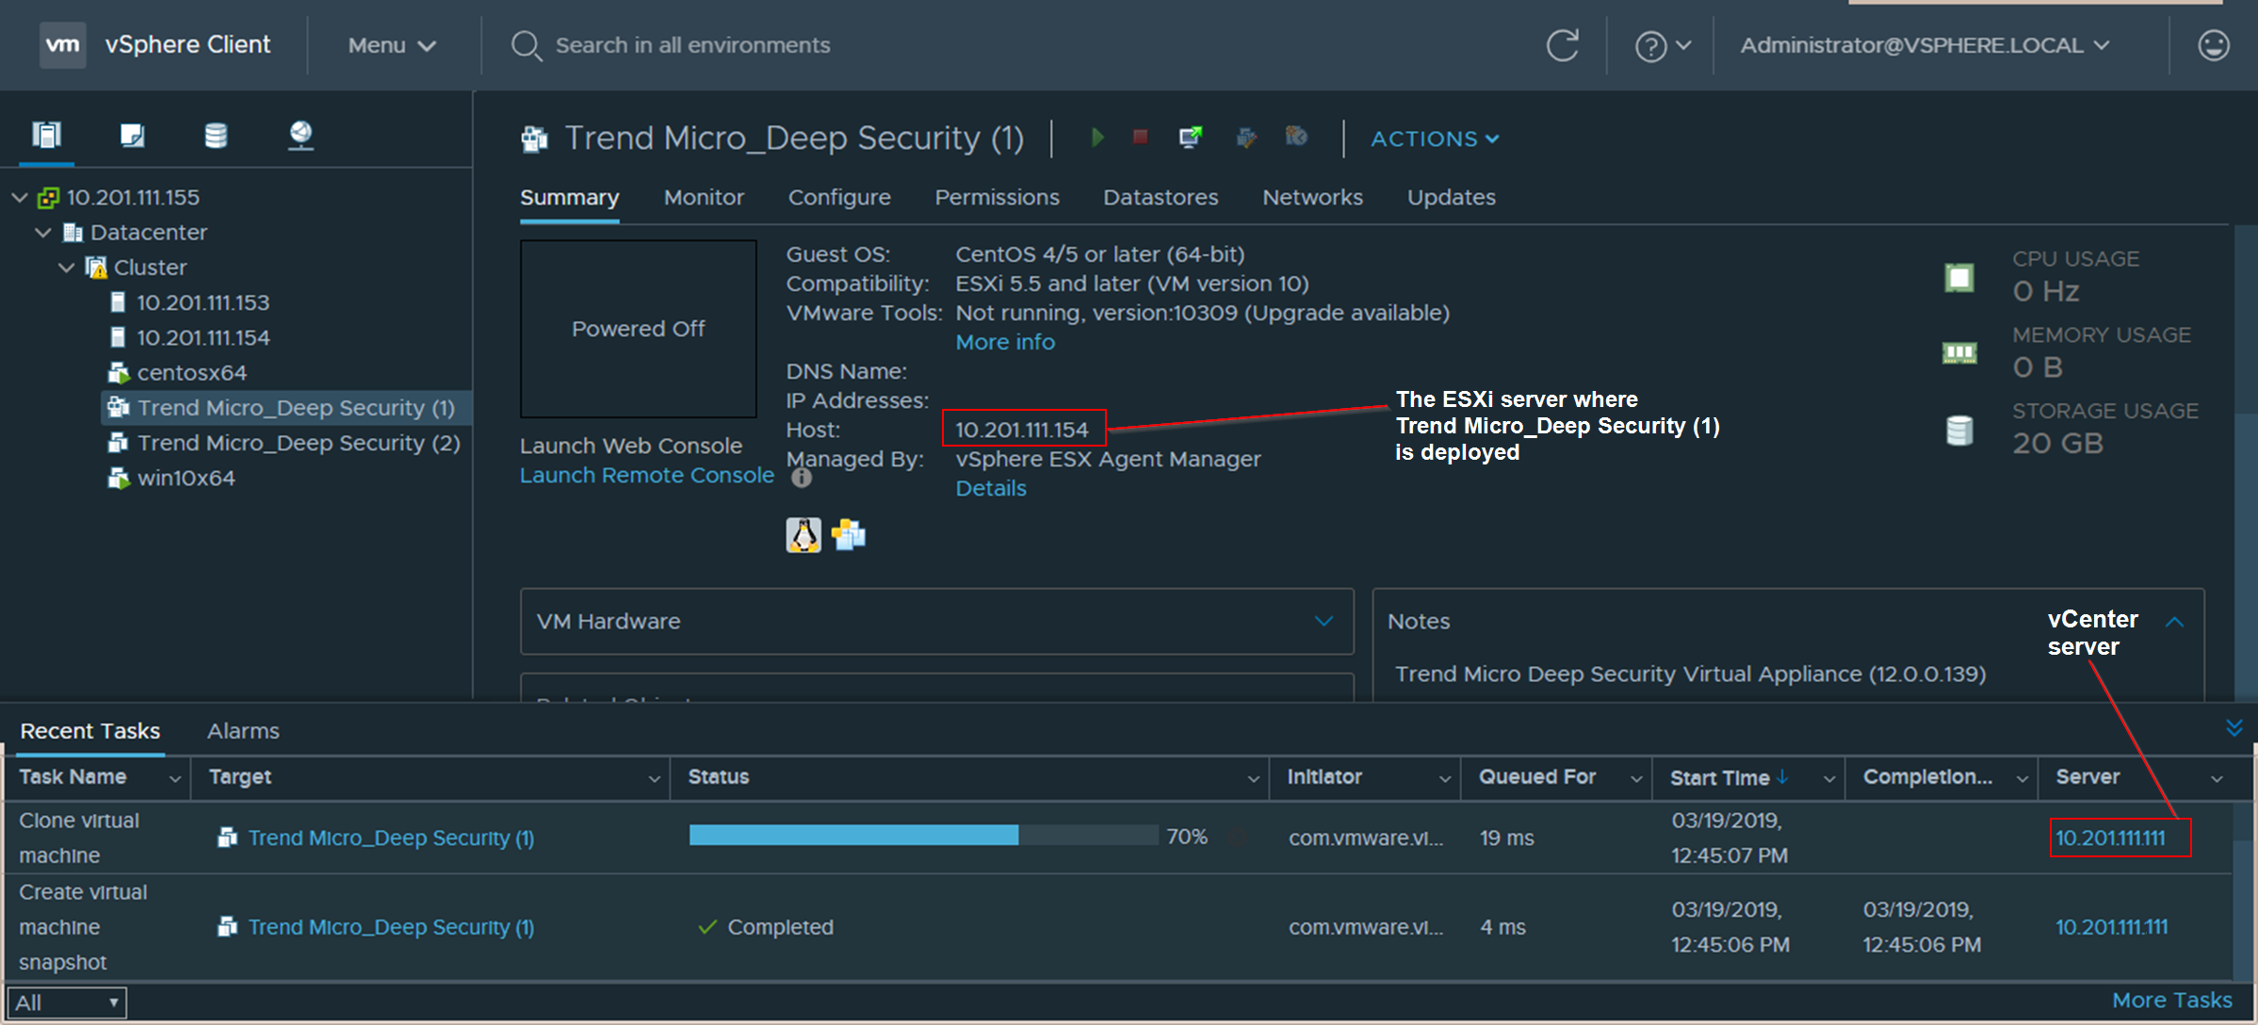Open the All tasks filter dropdown
This screenshot has width=2258, height=1025.
click(66, 1002)
